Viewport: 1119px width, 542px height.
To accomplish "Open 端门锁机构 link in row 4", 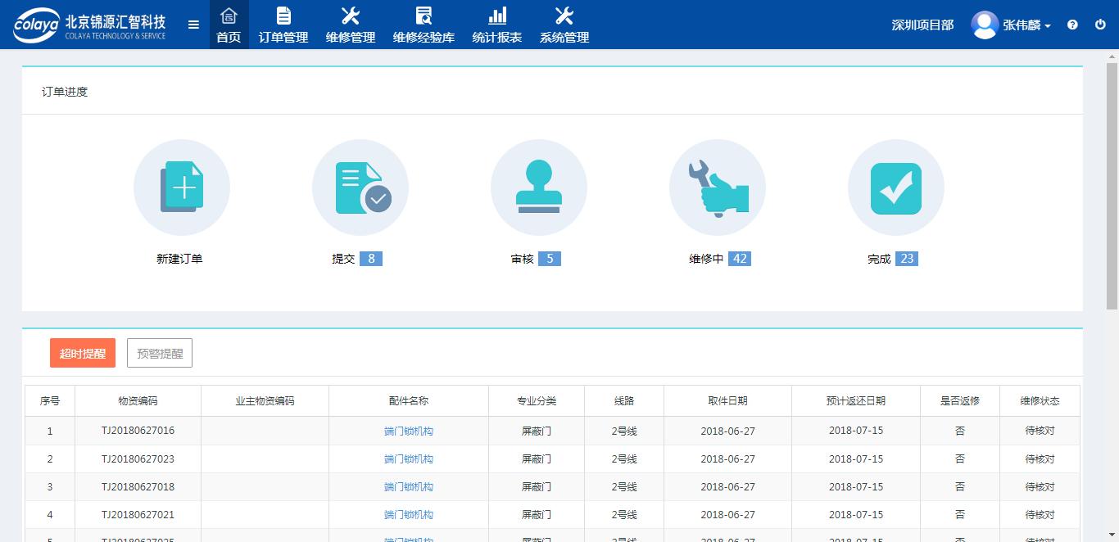I will click(409, 515).
